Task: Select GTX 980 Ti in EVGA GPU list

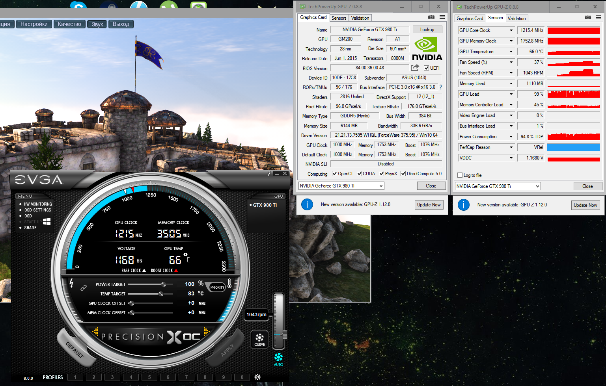Action: 265,205
